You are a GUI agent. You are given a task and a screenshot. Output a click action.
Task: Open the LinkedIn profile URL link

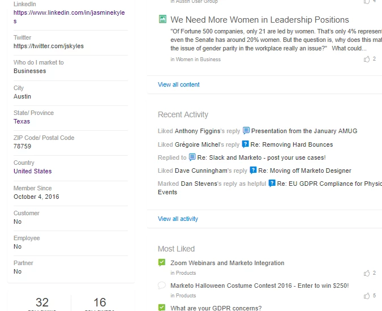[69, 16]
